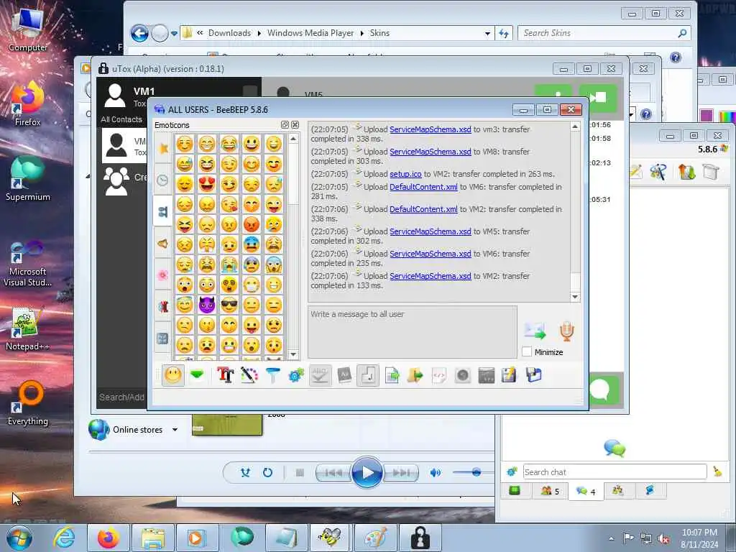The image size is (736, 552).
Task: Click the code snippet </> icon
Action: point(439,375)
